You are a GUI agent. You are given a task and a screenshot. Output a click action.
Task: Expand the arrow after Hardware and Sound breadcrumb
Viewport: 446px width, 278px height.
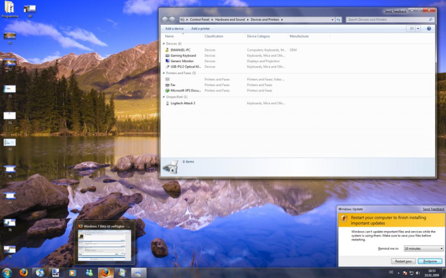[248, 20]
